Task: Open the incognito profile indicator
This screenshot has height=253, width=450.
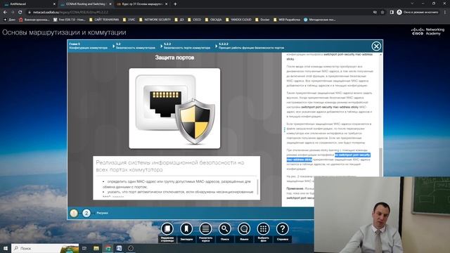Action: (418, 13)
